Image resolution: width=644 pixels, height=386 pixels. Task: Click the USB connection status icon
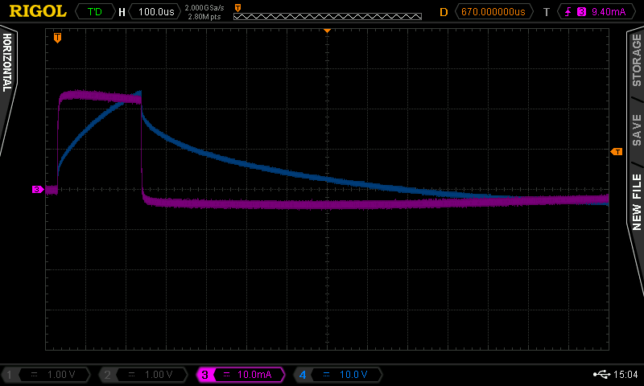(601, 374)
